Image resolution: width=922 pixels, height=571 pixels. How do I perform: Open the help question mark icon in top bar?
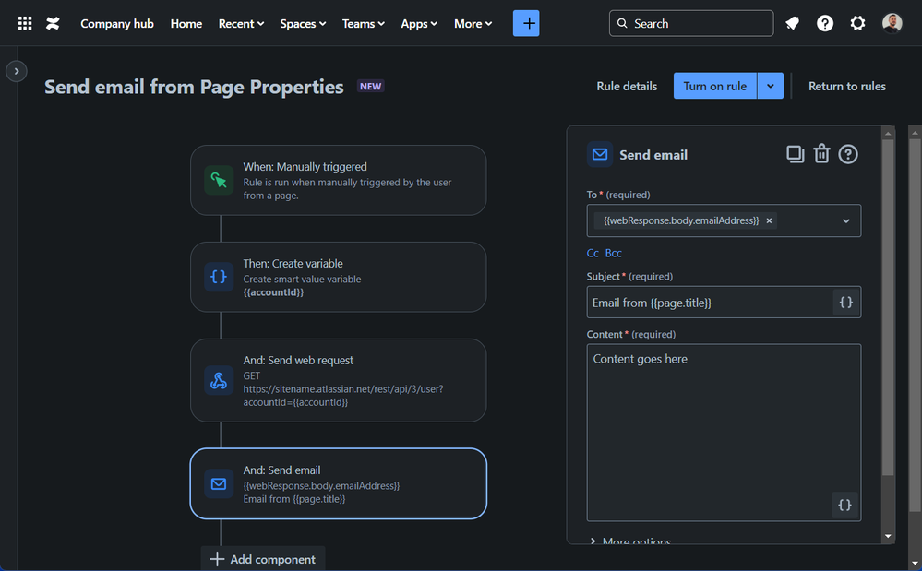[x=825, y=23]
